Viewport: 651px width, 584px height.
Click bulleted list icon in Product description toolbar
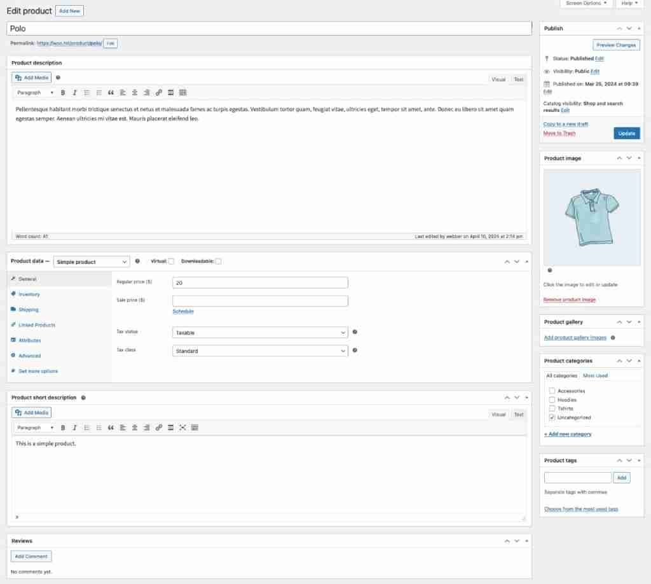point(87,93)
